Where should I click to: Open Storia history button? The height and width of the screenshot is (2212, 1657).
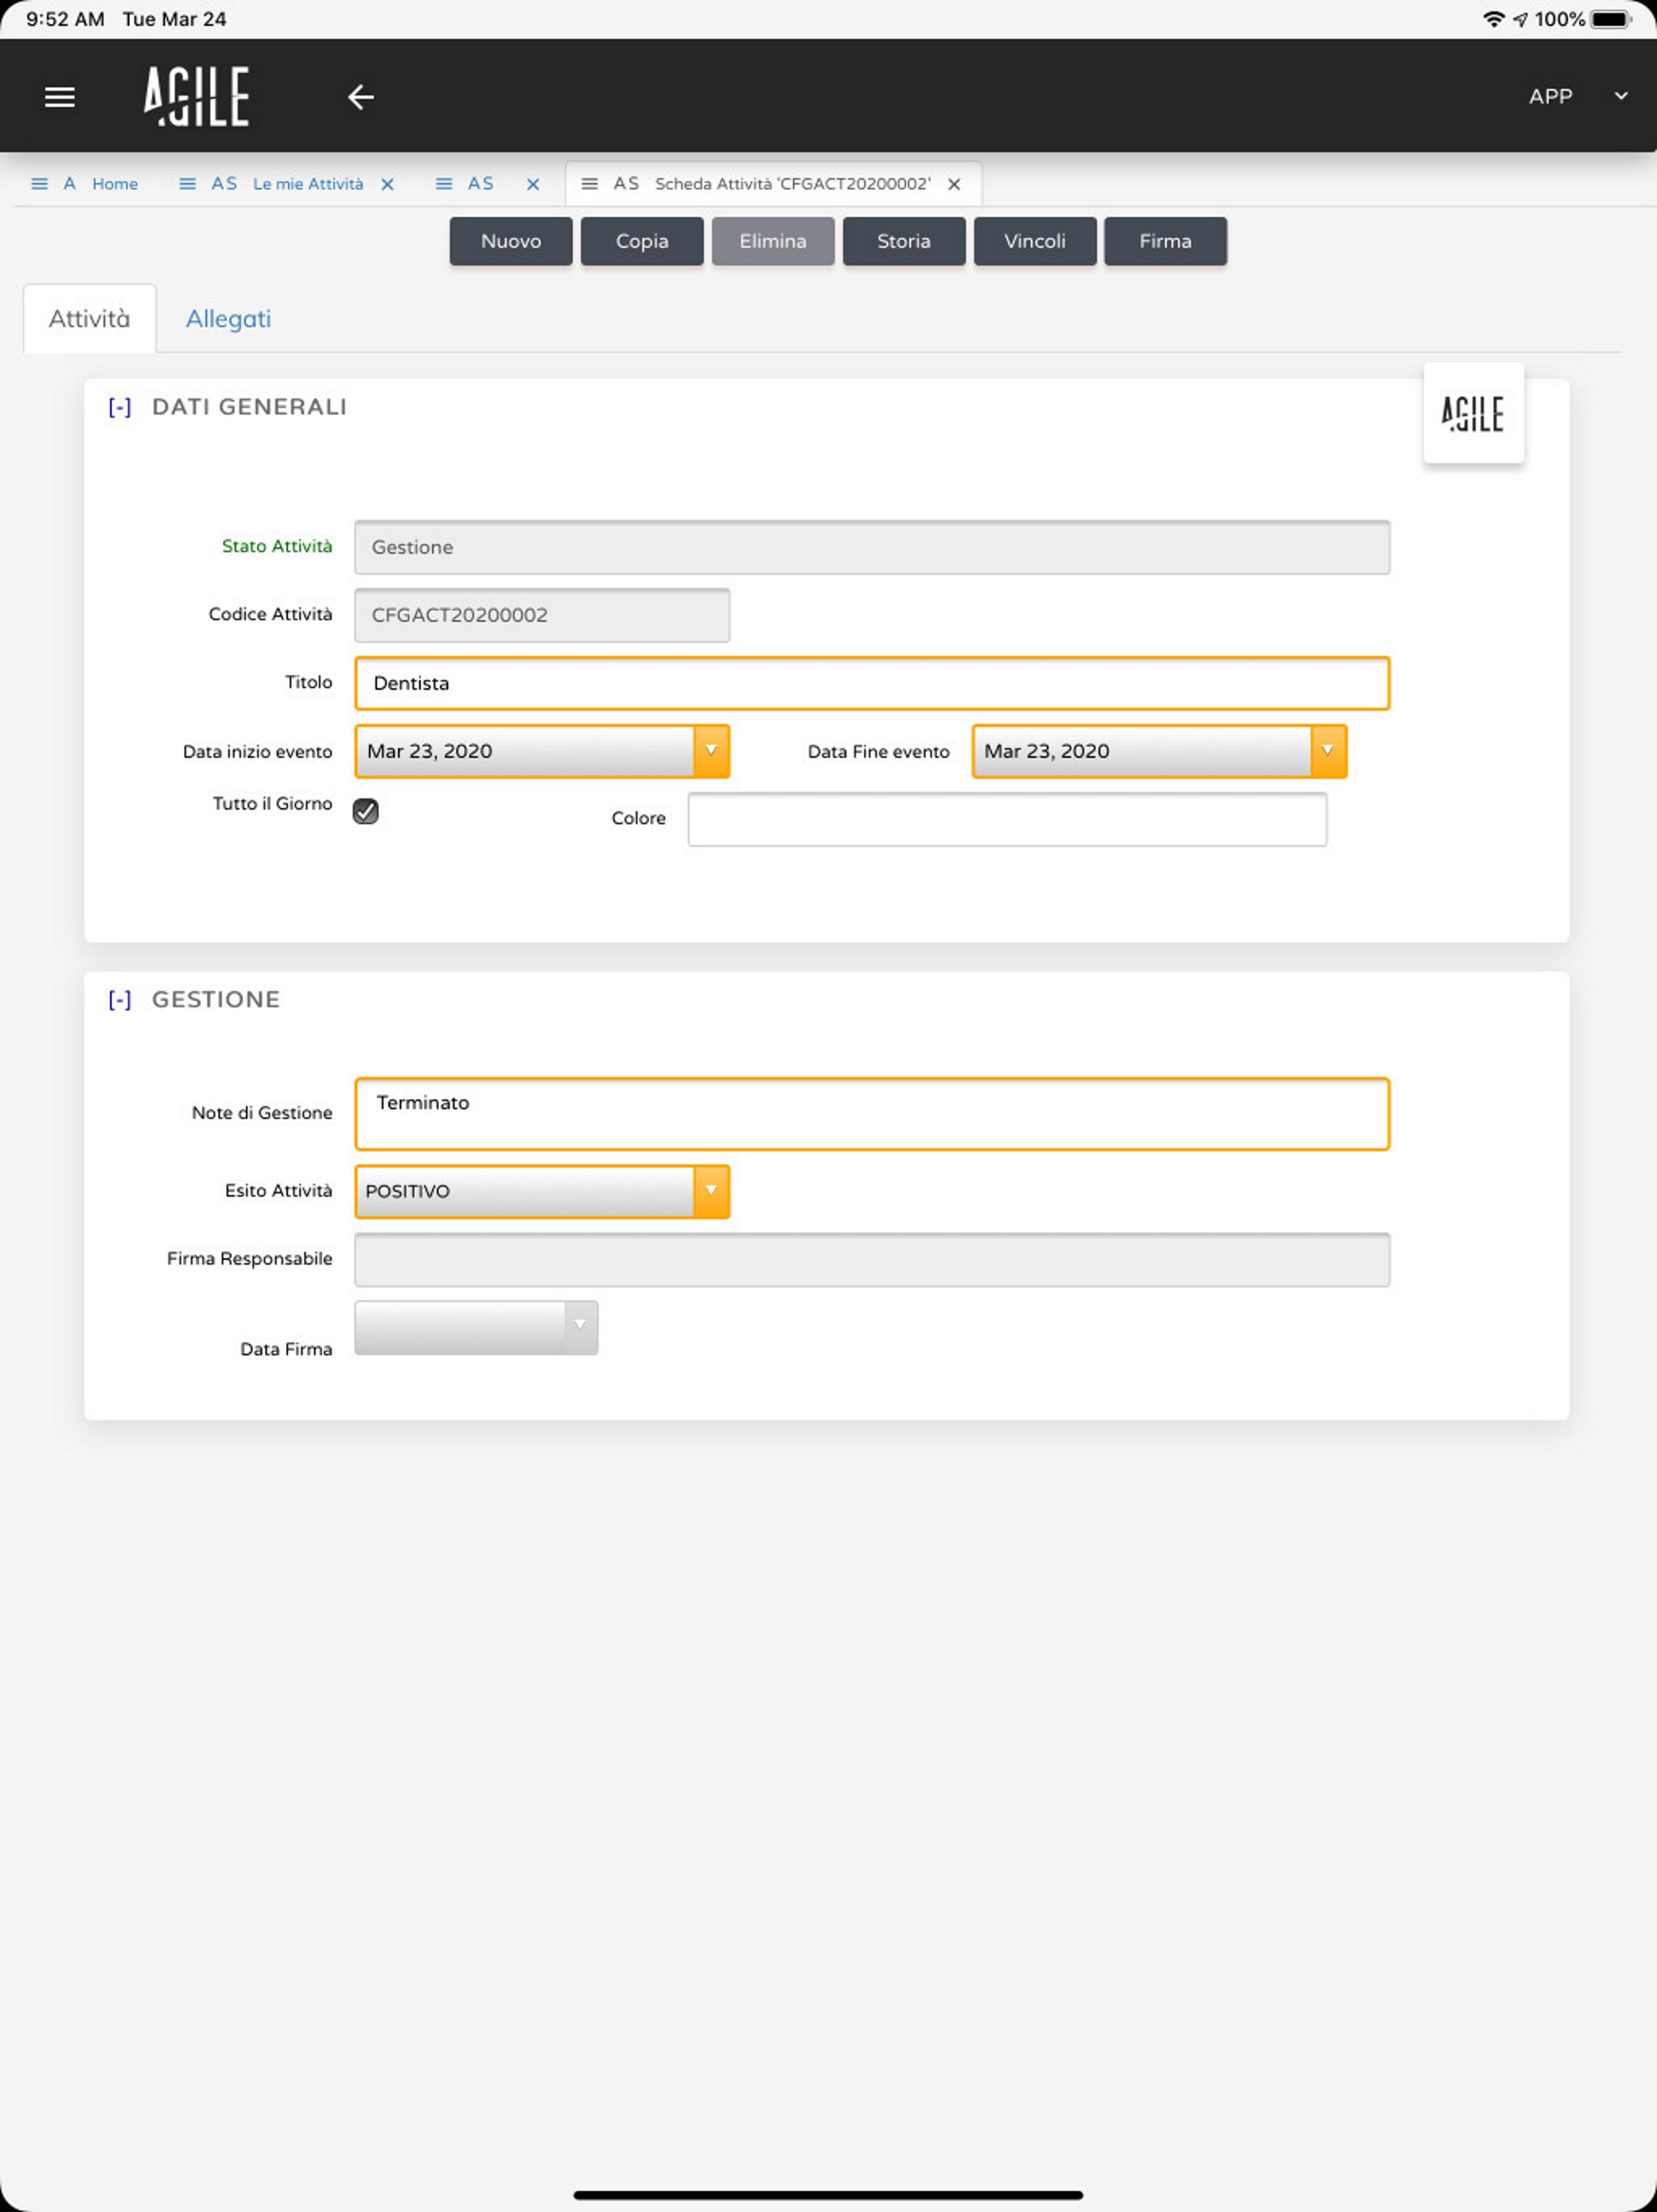(x=904, y=241)
